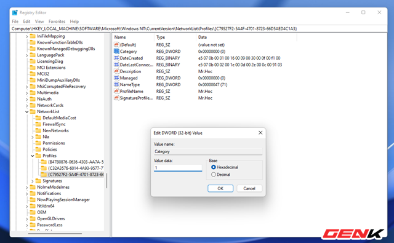
Task: Select the MCI Extensions key
Action: click(51, 68)
